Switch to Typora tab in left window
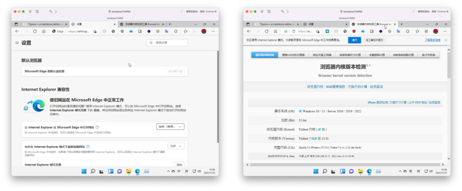This screenshot has height=191, width=462. coord(45,24)
